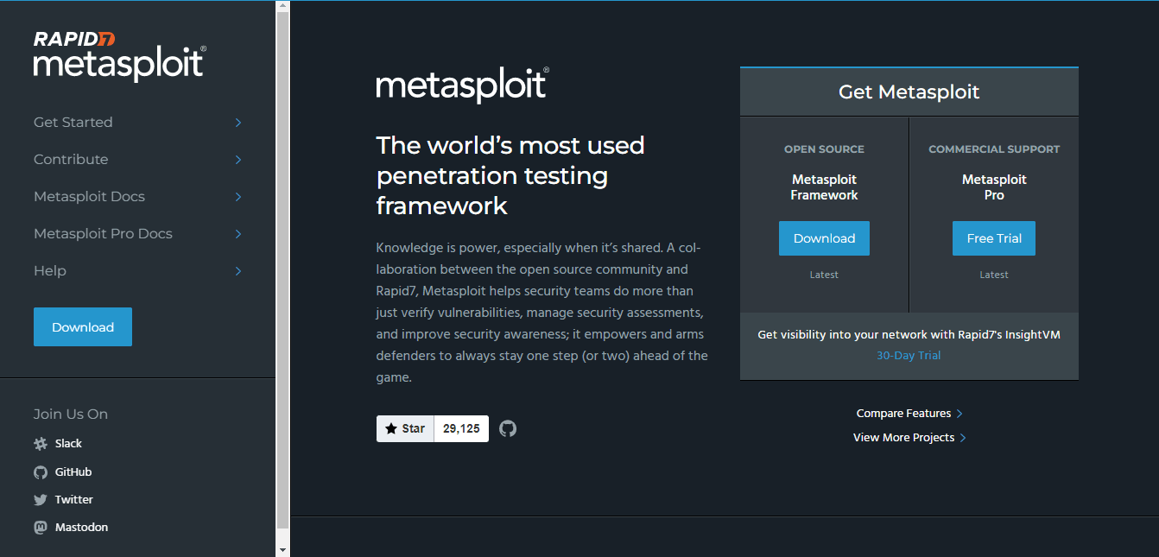Click the Slack gear icon
Image resolution: width=1159 pixels, height=557 pixels.
41,444
